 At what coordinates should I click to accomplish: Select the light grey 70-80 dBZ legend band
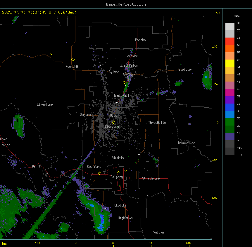[230, 27]
